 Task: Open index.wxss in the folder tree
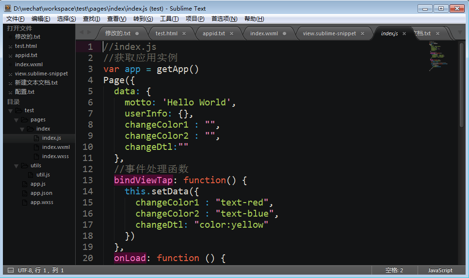pos(55,156)
